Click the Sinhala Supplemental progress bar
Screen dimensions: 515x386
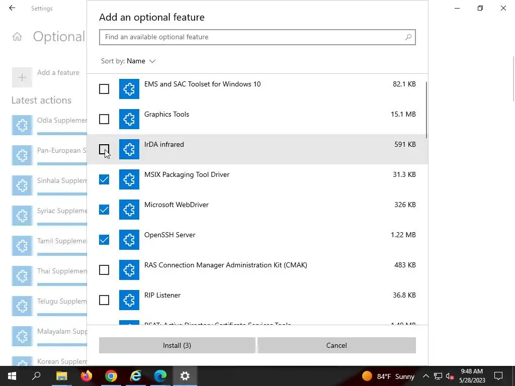pos(62,194)
